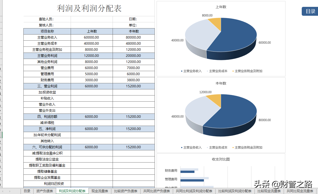This screenshot has width=318, height=194.
Task: Select the 20000.00 cell in 主营业务利润 row
Action: [x=134, y=56]
